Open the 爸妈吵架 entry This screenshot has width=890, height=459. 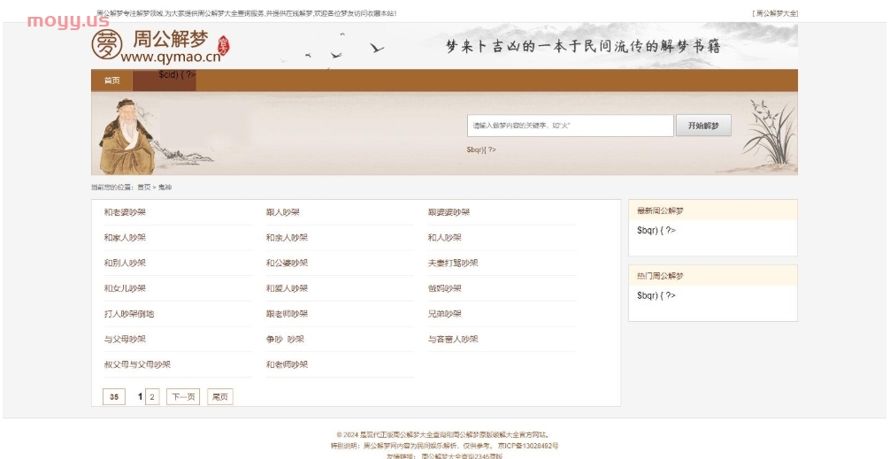[444, 288]
